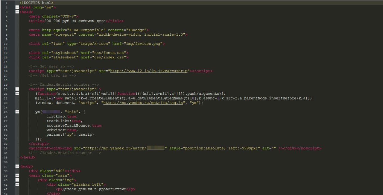Fold the main class="main" element
Screen dimensions: 383x195
point(17,176)
